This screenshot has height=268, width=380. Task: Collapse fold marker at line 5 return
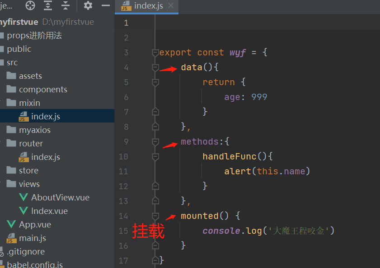155,82
